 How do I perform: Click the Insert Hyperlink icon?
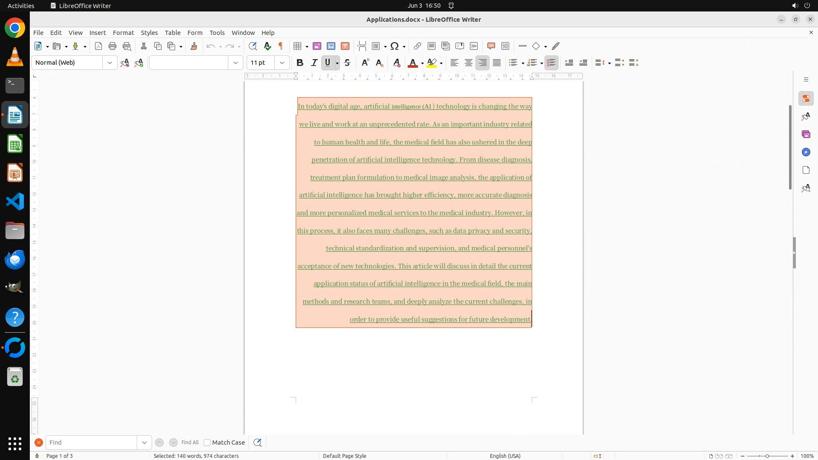pyautogui.click(x=418, y=46)
